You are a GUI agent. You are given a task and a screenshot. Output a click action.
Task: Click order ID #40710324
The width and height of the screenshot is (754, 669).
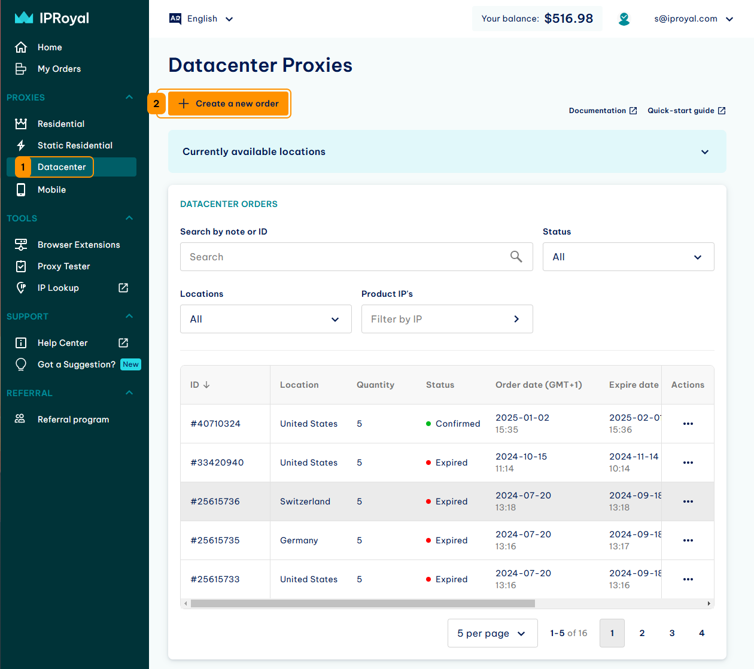(x=215, y=424)
